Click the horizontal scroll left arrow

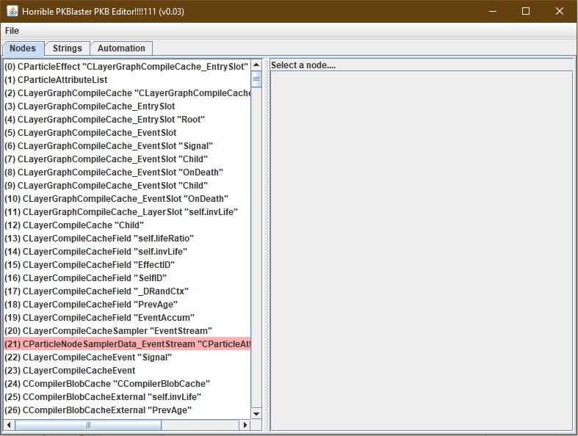pos(9,425)
